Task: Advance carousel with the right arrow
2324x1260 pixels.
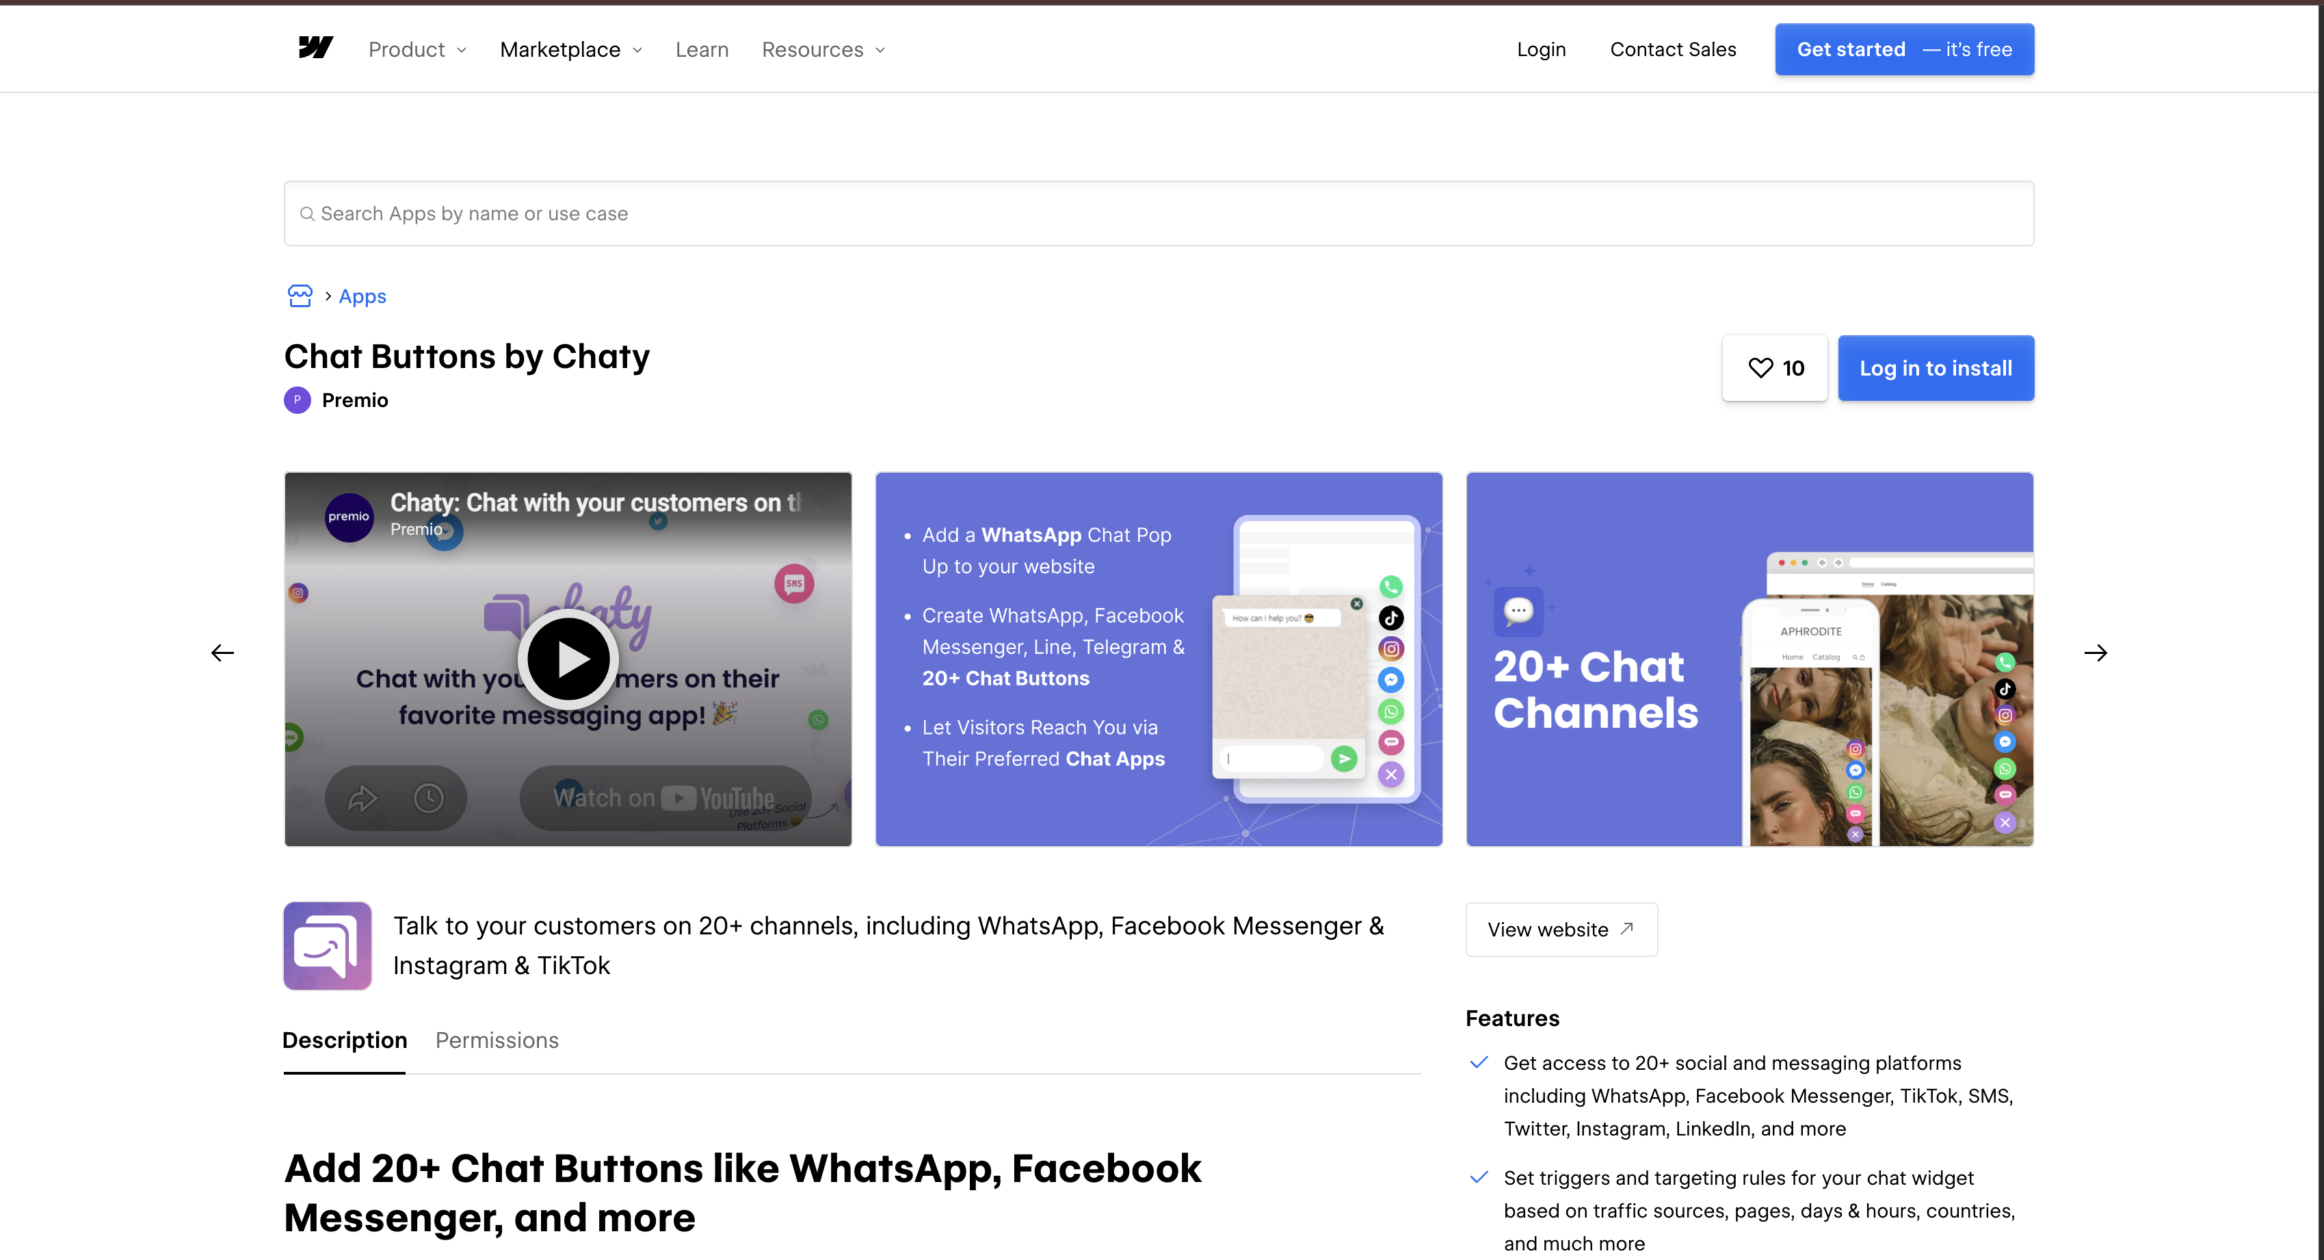Action: (x=2095, y=653)
